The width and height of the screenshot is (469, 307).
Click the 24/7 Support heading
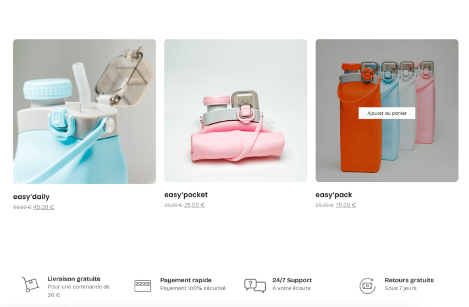(x=292, y=280)
